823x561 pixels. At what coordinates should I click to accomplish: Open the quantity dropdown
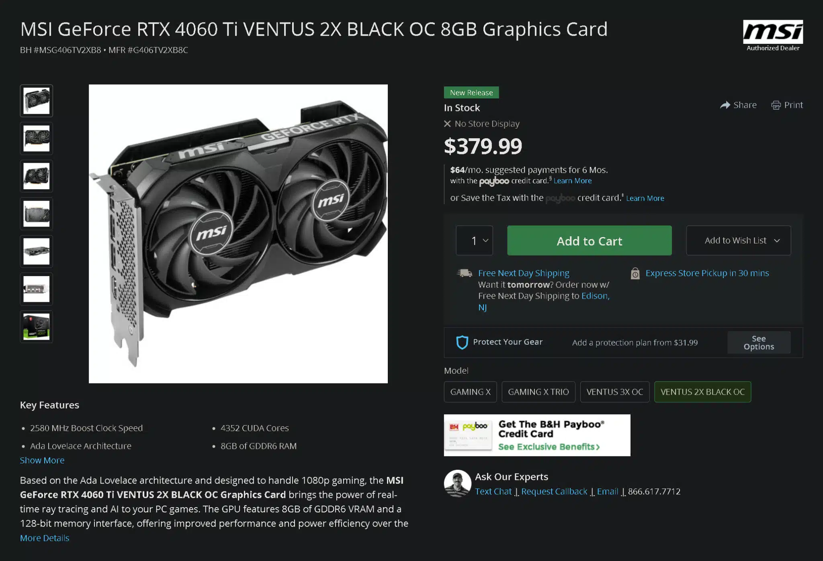(x=474, y=240)
